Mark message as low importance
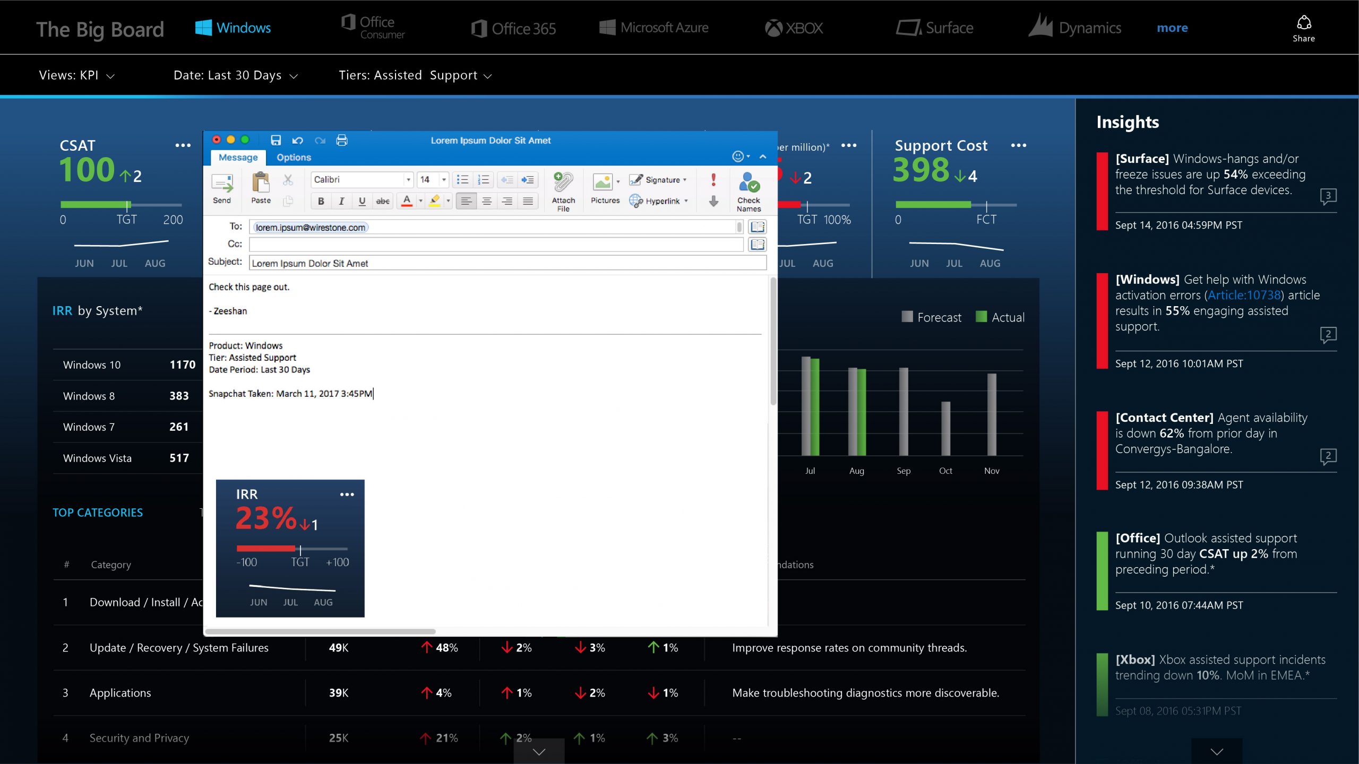Viewport: 1359px width, 764px height. (713, 201)
